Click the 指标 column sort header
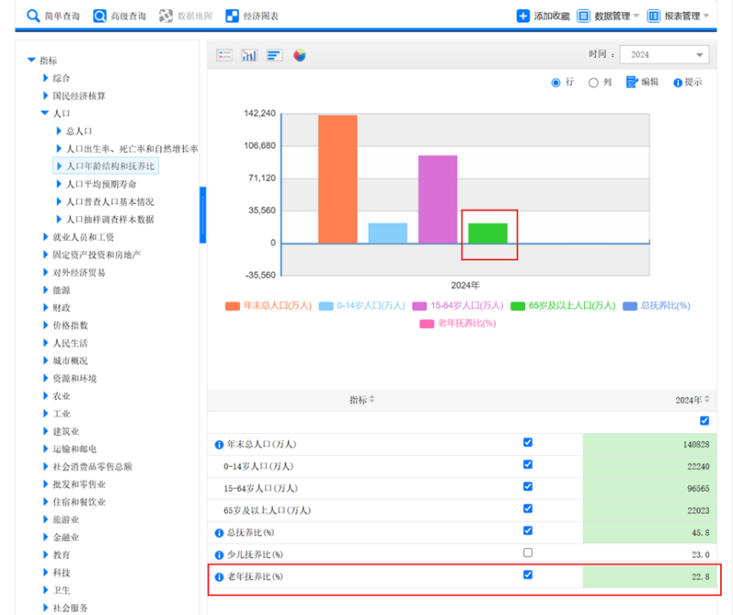The width and height of the screenshot is (733, 615). (361, 400)
